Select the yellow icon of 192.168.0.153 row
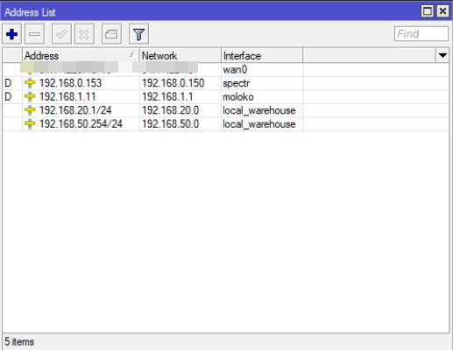The width and height of the screenshot is (453, 350). tap(30, 83)
